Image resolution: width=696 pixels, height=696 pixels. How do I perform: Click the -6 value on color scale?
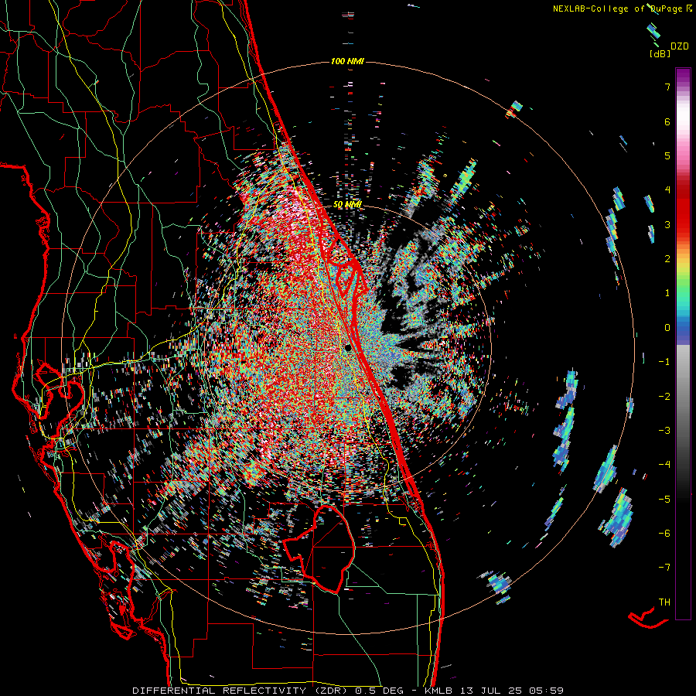coord(664,534)
